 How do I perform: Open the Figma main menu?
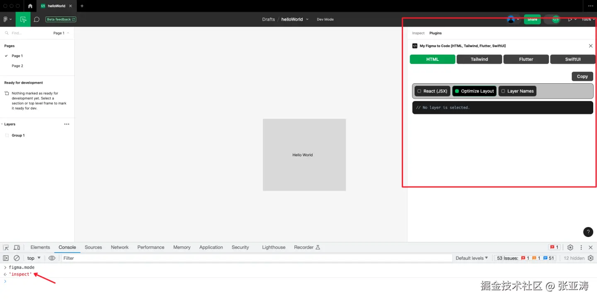click(7, 19)
